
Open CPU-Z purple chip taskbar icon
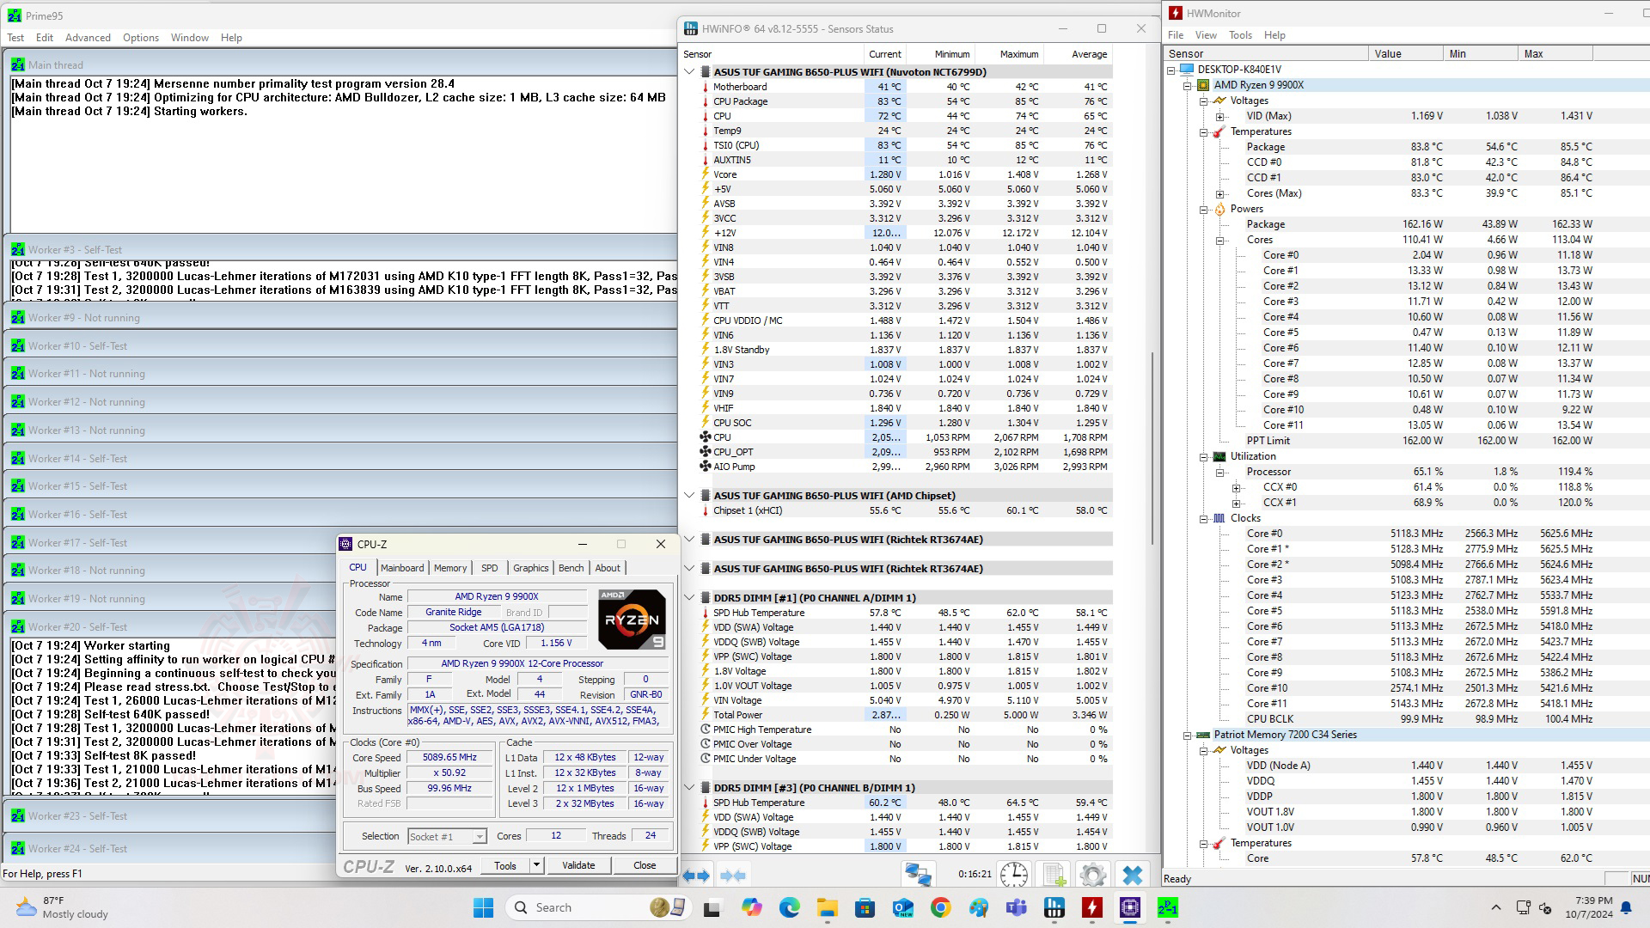1129,907
